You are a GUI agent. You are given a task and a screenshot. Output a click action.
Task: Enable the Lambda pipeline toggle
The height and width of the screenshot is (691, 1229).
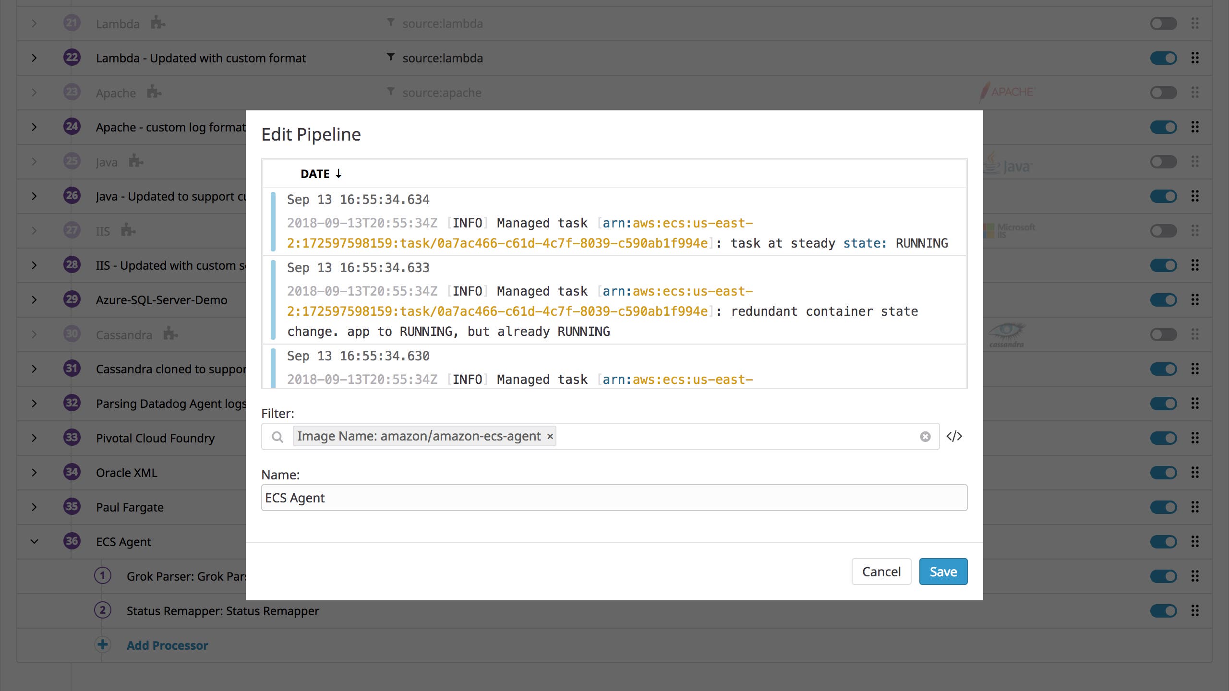1164,23
